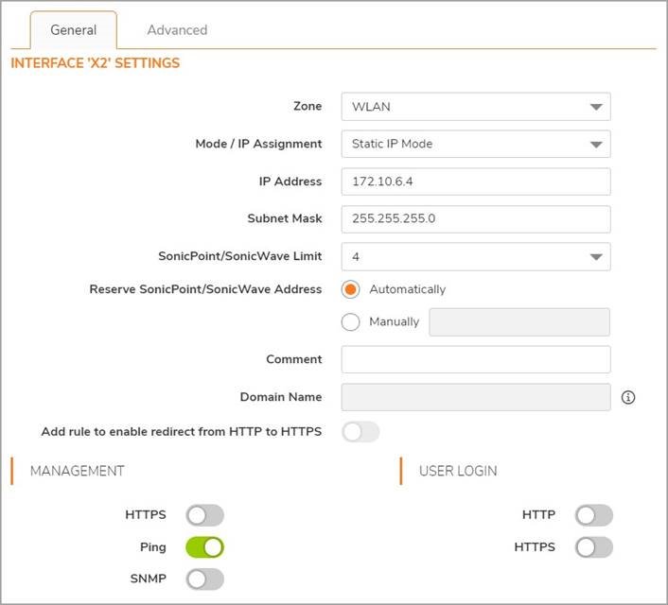Click the Manually address input box
This screenshot has width=668, height=605.
click(x=519, y=321)
